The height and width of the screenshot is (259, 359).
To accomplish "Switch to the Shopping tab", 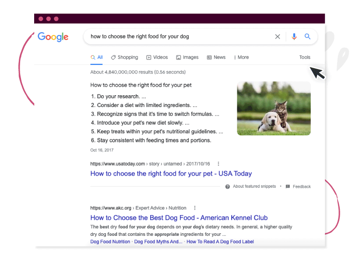I will tap(124, 57).
